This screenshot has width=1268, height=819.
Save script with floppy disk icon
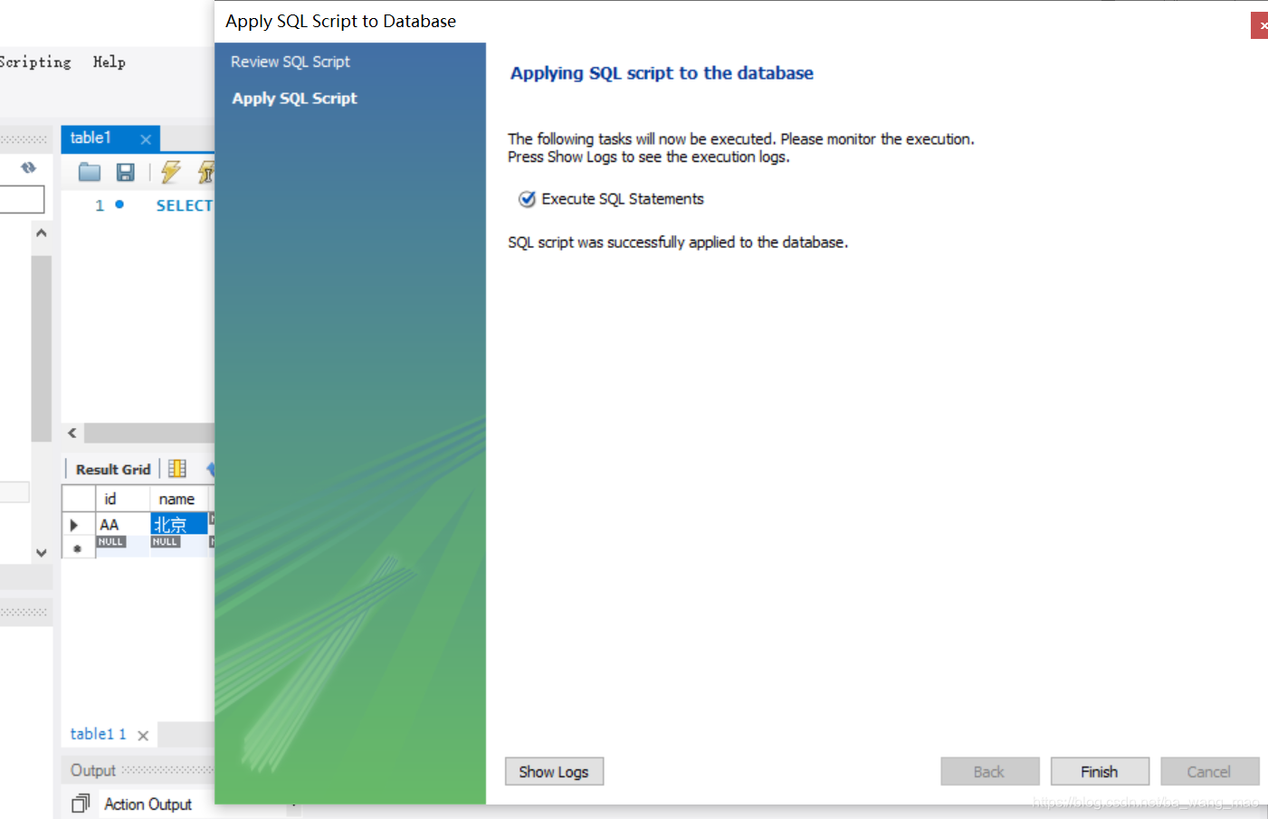tap(126, 172)
